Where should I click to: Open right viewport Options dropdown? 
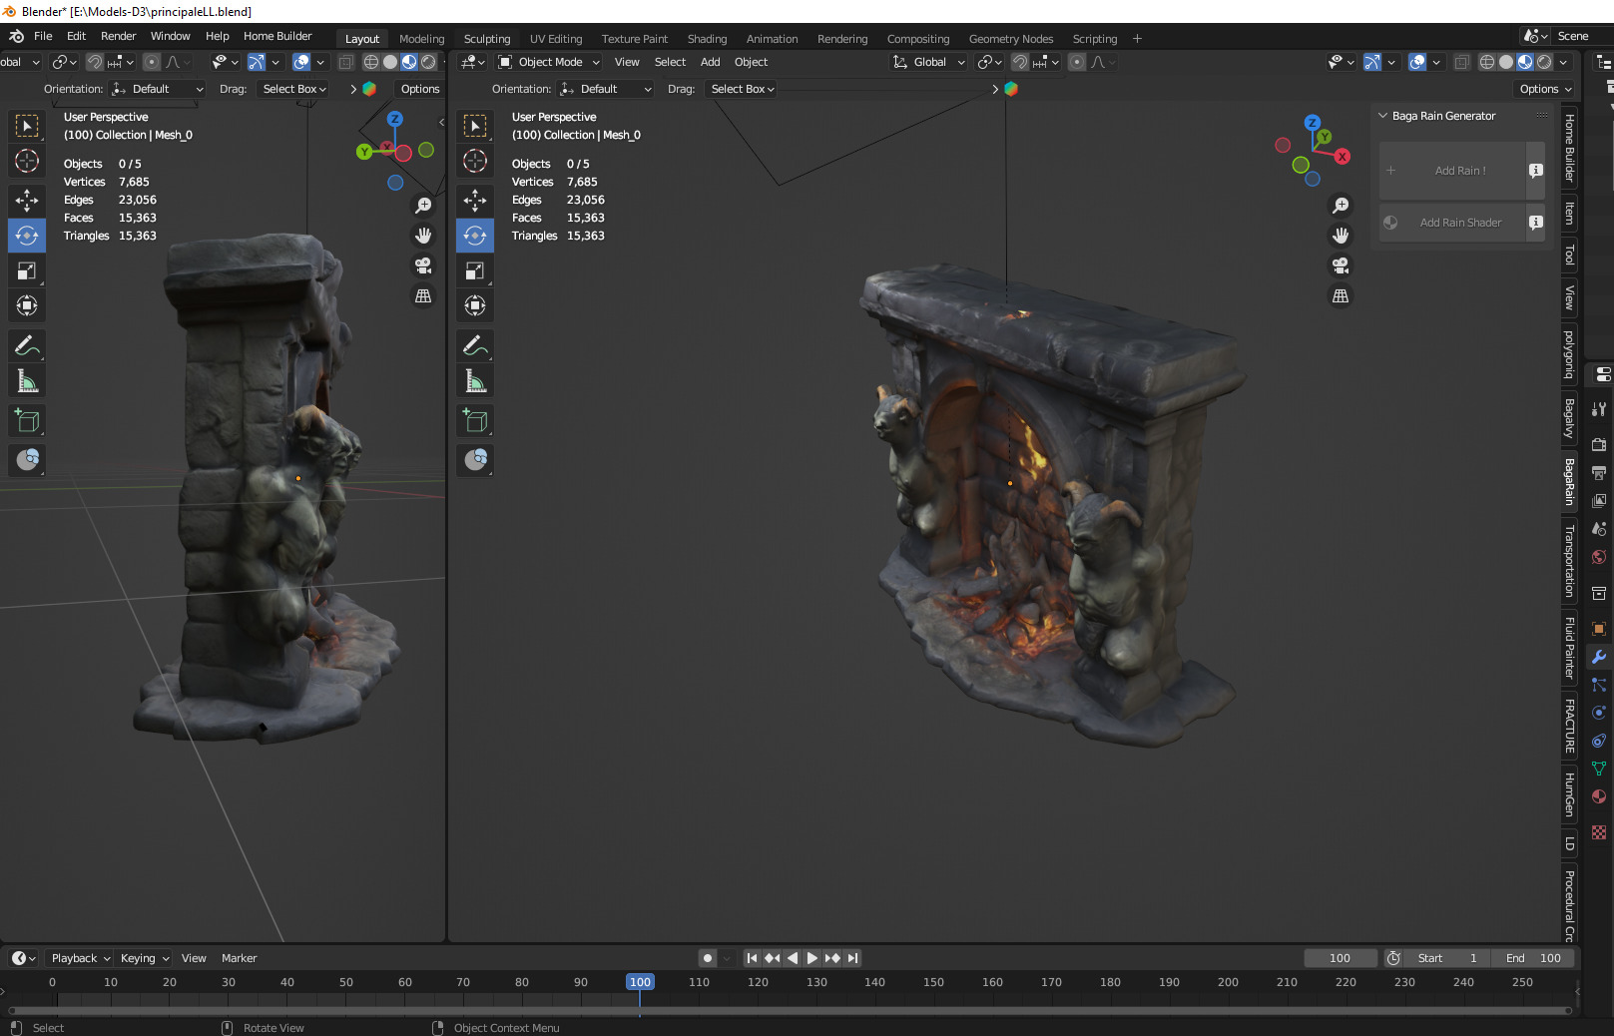coord(1545,89)
